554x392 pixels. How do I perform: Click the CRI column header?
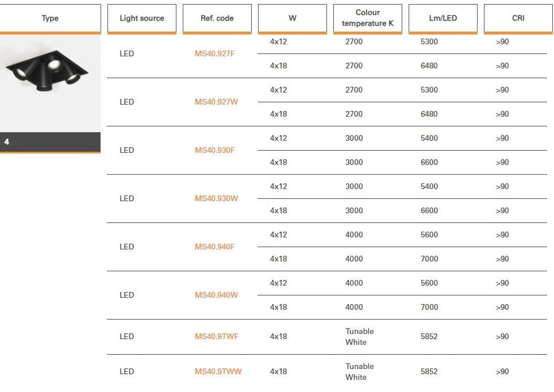[x=518, y=18]
